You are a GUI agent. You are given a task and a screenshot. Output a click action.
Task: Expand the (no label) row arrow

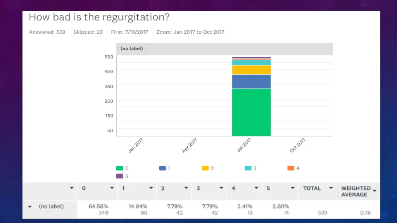(30, 207)
